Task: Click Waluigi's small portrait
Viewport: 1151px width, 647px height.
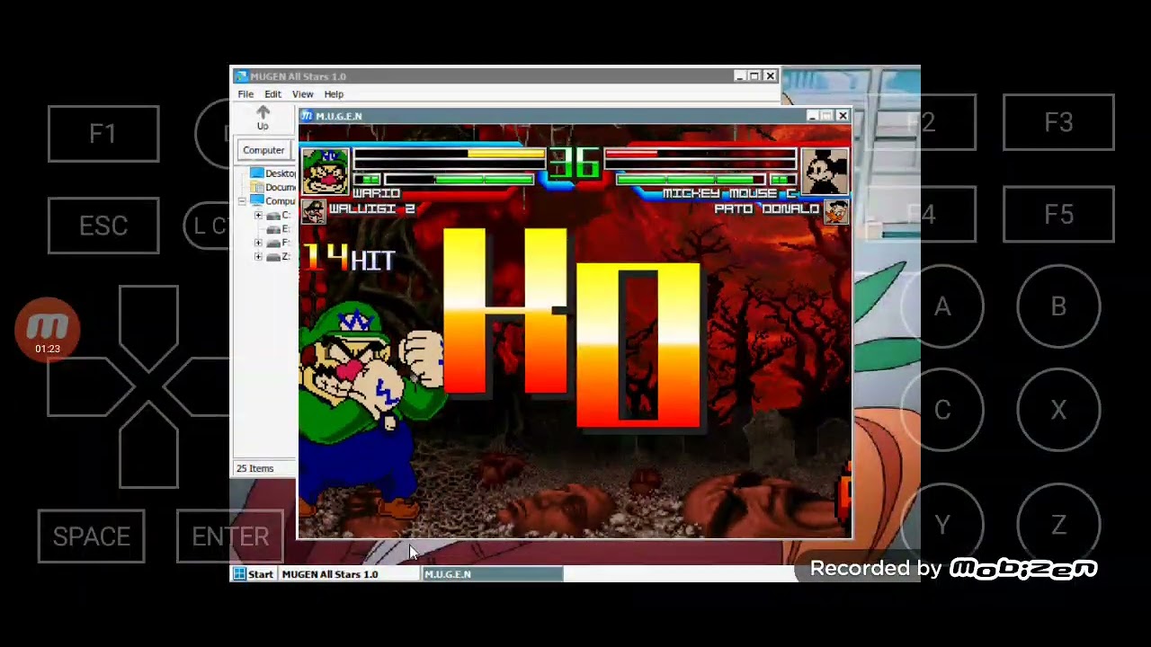Action: (x=313, y=211)
